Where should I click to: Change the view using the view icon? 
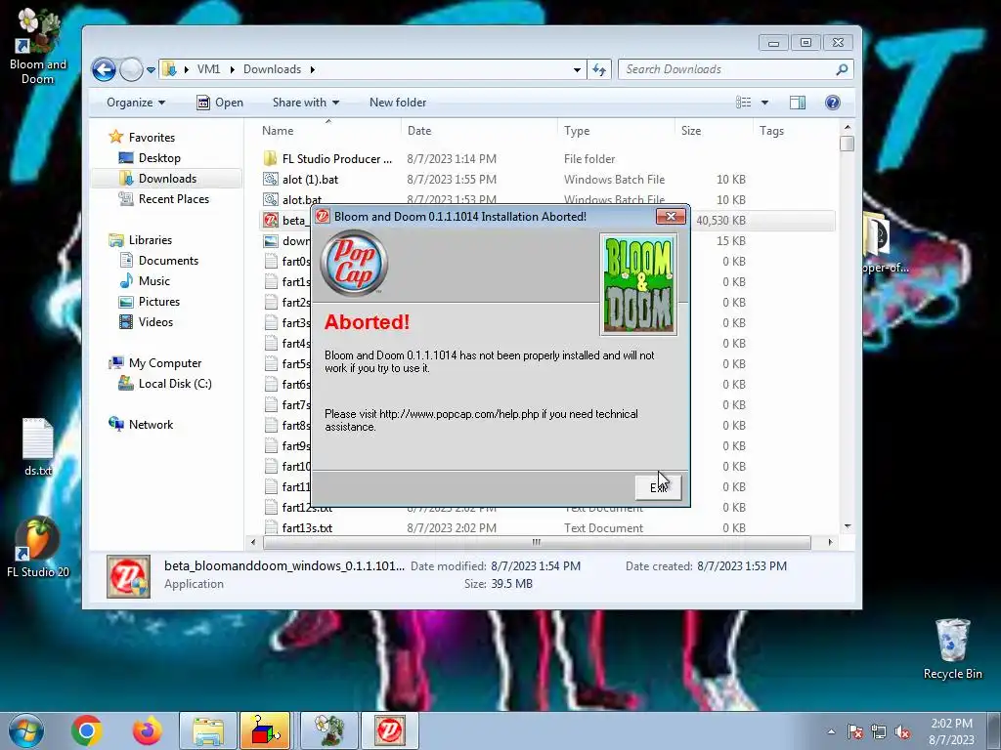[743, 103]
